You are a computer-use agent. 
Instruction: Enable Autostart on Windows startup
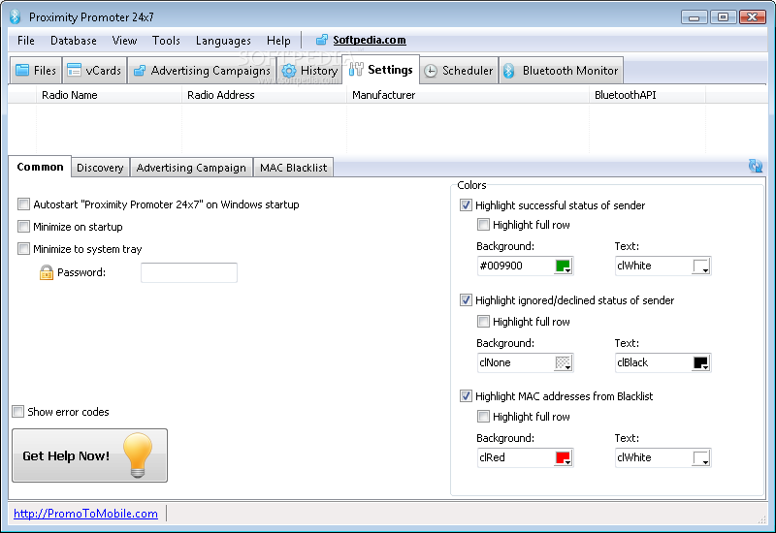pyautogui.click(x=23, y=204)
